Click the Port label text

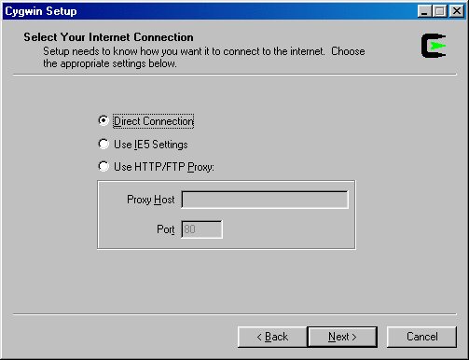pyautogui.click(x=166, y=229)
